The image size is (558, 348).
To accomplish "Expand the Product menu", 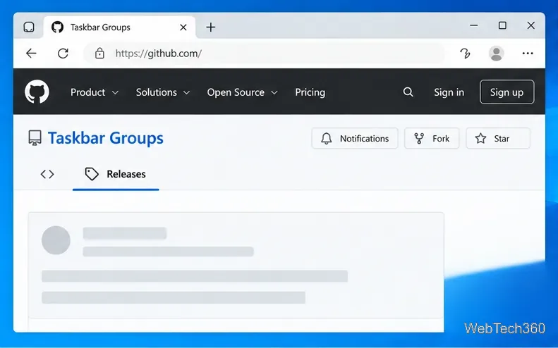I will click(95, 92).
